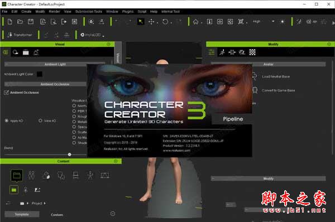Click the light sun icon in toolbar

point(283,22)
